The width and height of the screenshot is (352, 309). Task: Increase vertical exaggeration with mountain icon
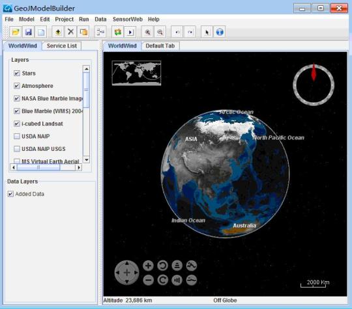click(192, 266)
